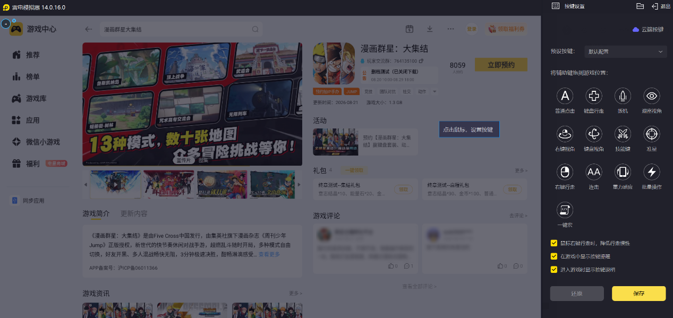Open 榜单 in the sidebar
The height and width of the screenshot is (318, 673).
tap(32, 76)
